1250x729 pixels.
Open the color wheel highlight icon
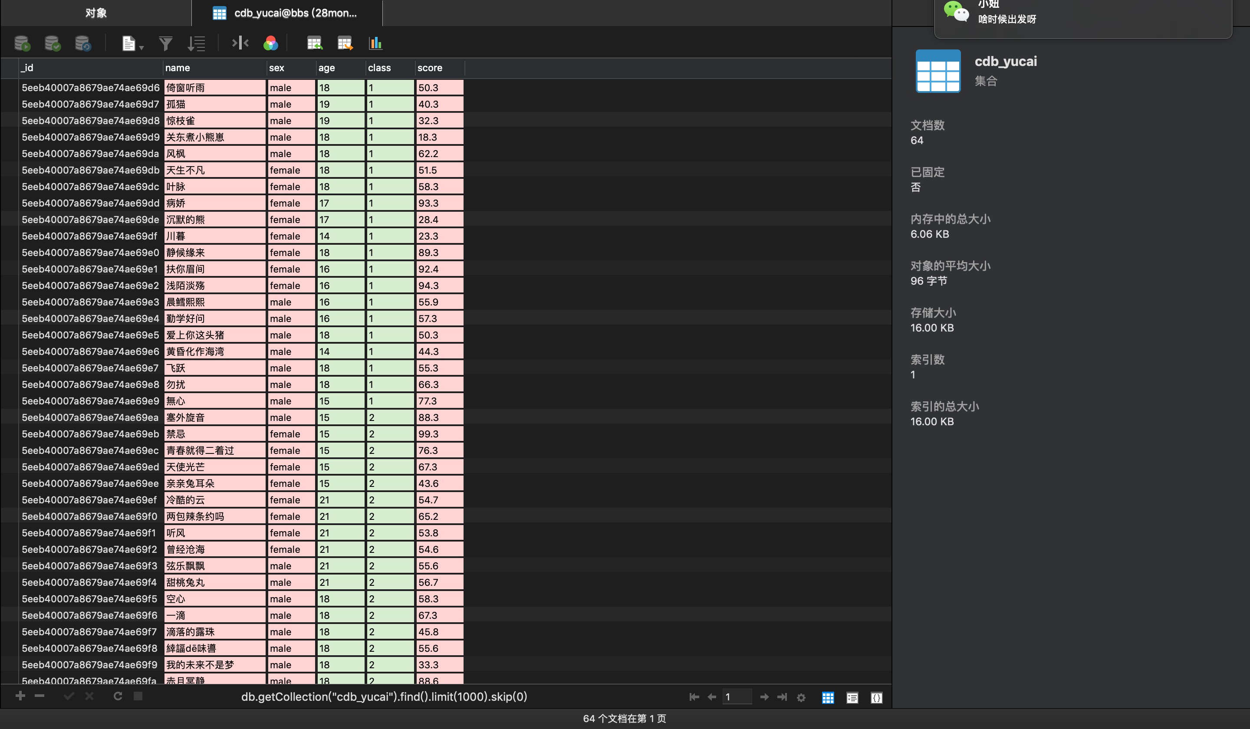coord(271,44)
